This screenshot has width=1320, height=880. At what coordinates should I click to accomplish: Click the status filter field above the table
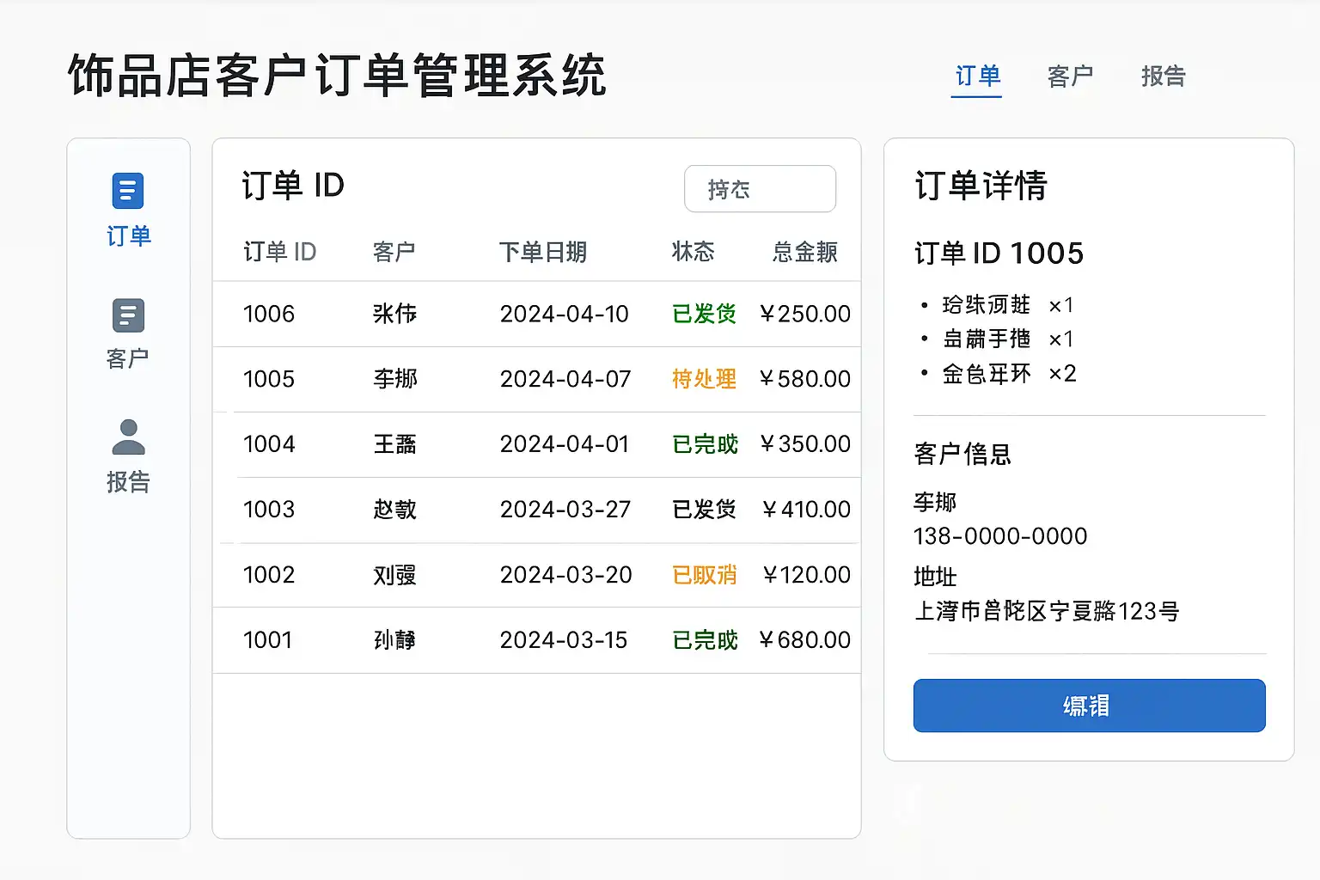760,189
